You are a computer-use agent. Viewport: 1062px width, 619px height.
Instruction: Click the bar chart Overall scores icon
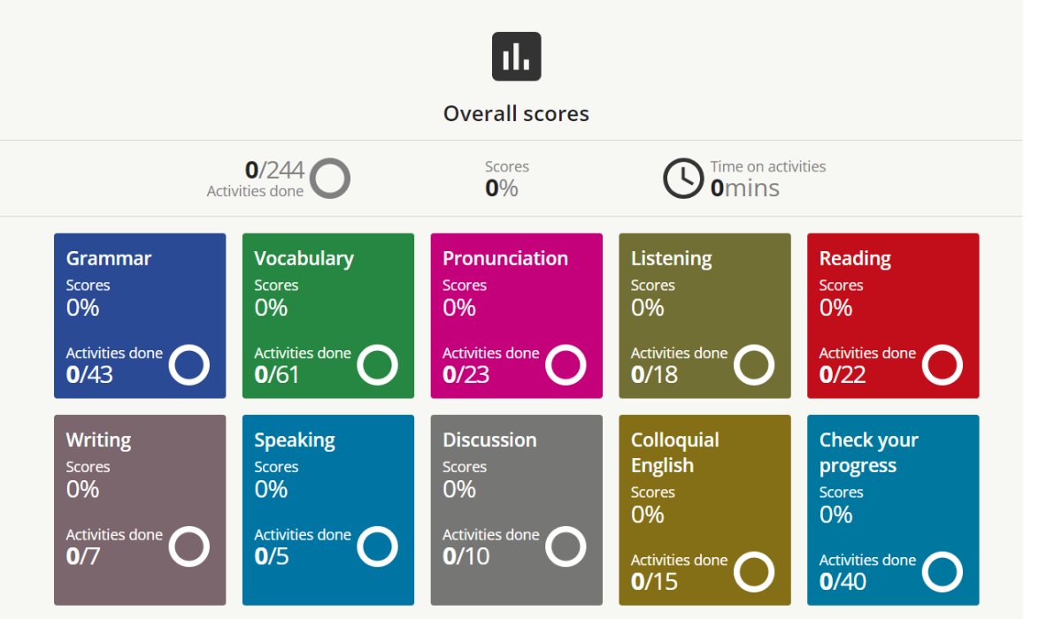pos(516,57)
